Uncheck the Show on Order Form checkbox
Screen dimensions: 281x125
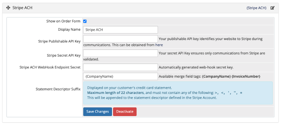click(x=85, y=21)
